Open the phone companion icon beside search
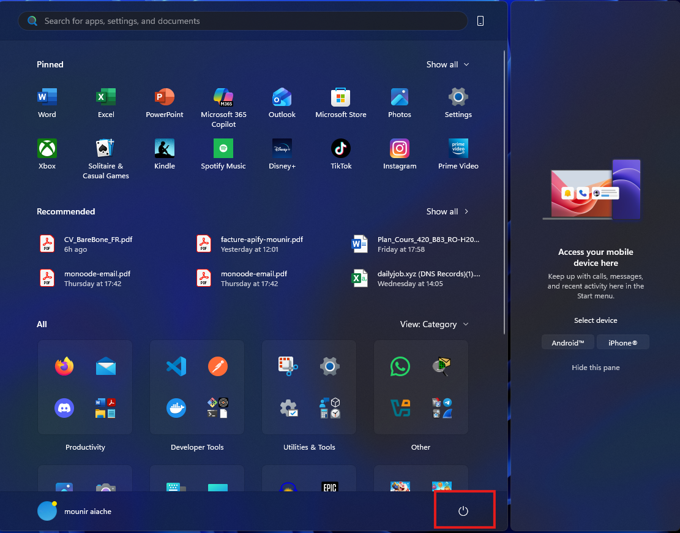 (480, 21)
